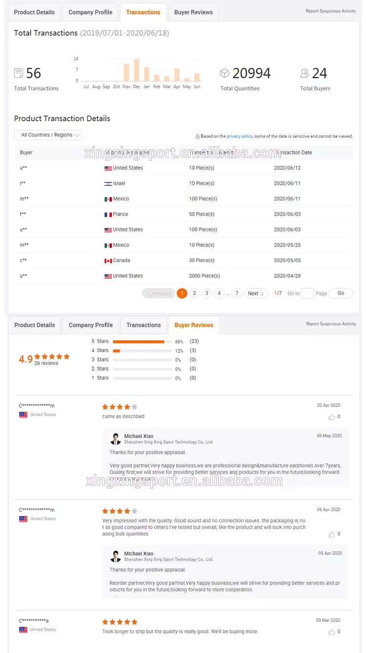Image resolution: width=366 pixels, height=653 pixels.
Task: Like the 'Very impressed with the quality' review
Action: click(x=332, y=534)
